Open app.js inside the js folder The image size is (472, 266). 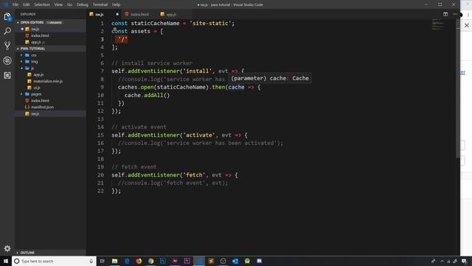[x=51, y=75]
